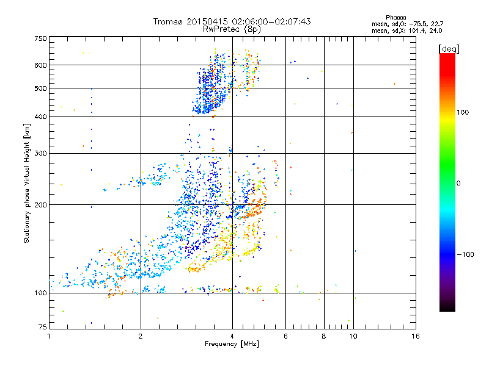489x366 pixels.
Task: Click the '[deg]' colorbar unit label
Action: point(449,49)
